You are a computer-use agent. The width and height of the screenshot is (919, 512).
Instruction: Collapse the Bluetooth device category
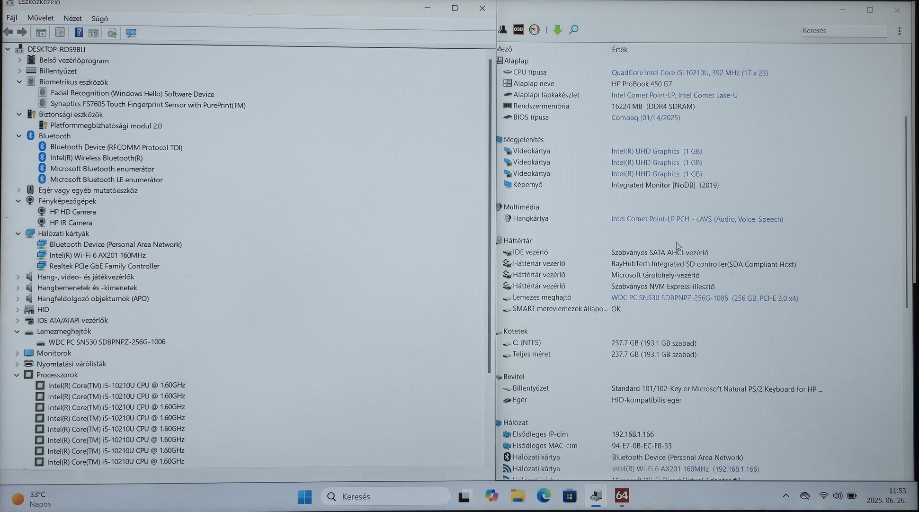click(19, 136)
